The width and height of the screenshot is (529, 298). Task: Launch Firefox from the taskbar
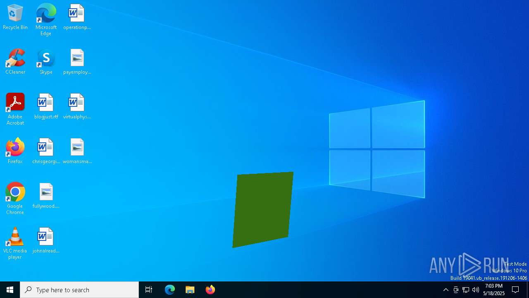tap(210, 290)
